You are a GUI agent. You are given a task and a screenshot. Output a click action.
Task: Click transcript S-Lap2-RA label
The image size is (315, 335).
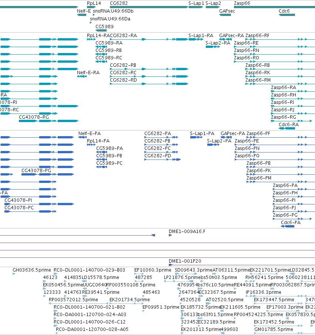(x=218, y=43)
